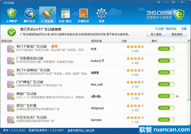Disable the 热门小说网站广告过滤 switch
Image resolution: width=191 pixels, height=134 pixels.
point(166,72)
